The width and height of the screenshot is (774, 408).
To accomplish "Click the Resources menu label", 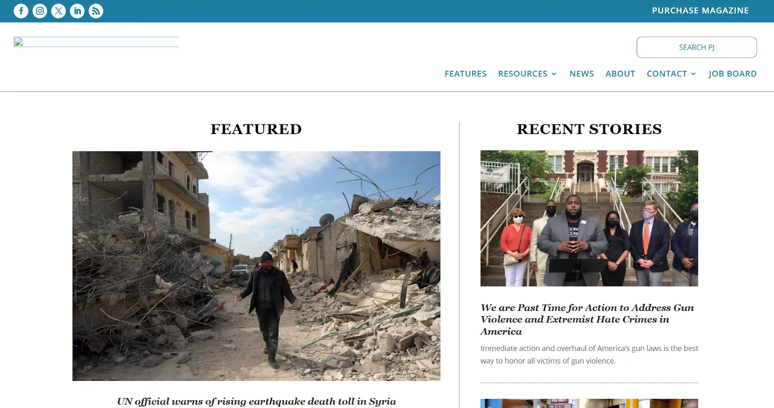I will coord(523,74).
